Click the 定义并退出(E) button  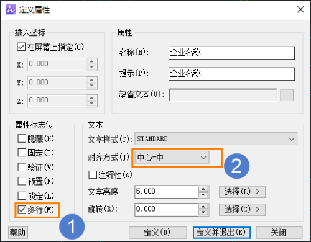(x=221, y=233)
